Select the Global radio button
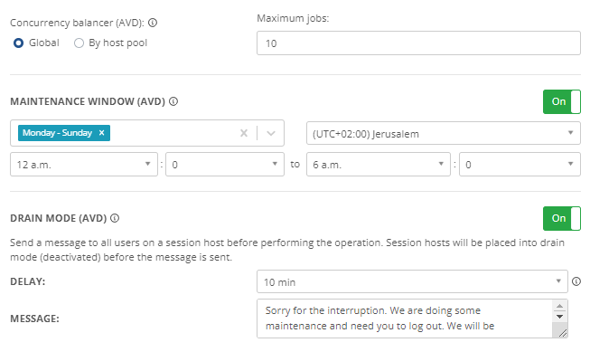 point(18,43)
